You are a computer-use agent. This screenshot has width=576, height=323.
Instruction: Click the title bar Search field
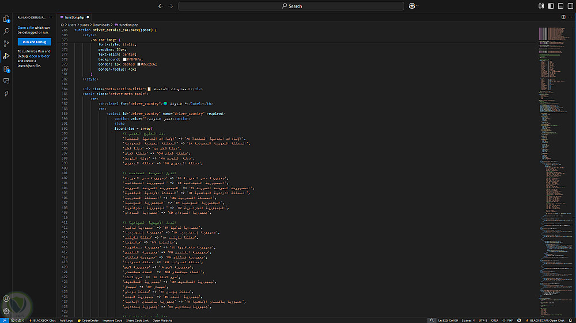[291, 6]
